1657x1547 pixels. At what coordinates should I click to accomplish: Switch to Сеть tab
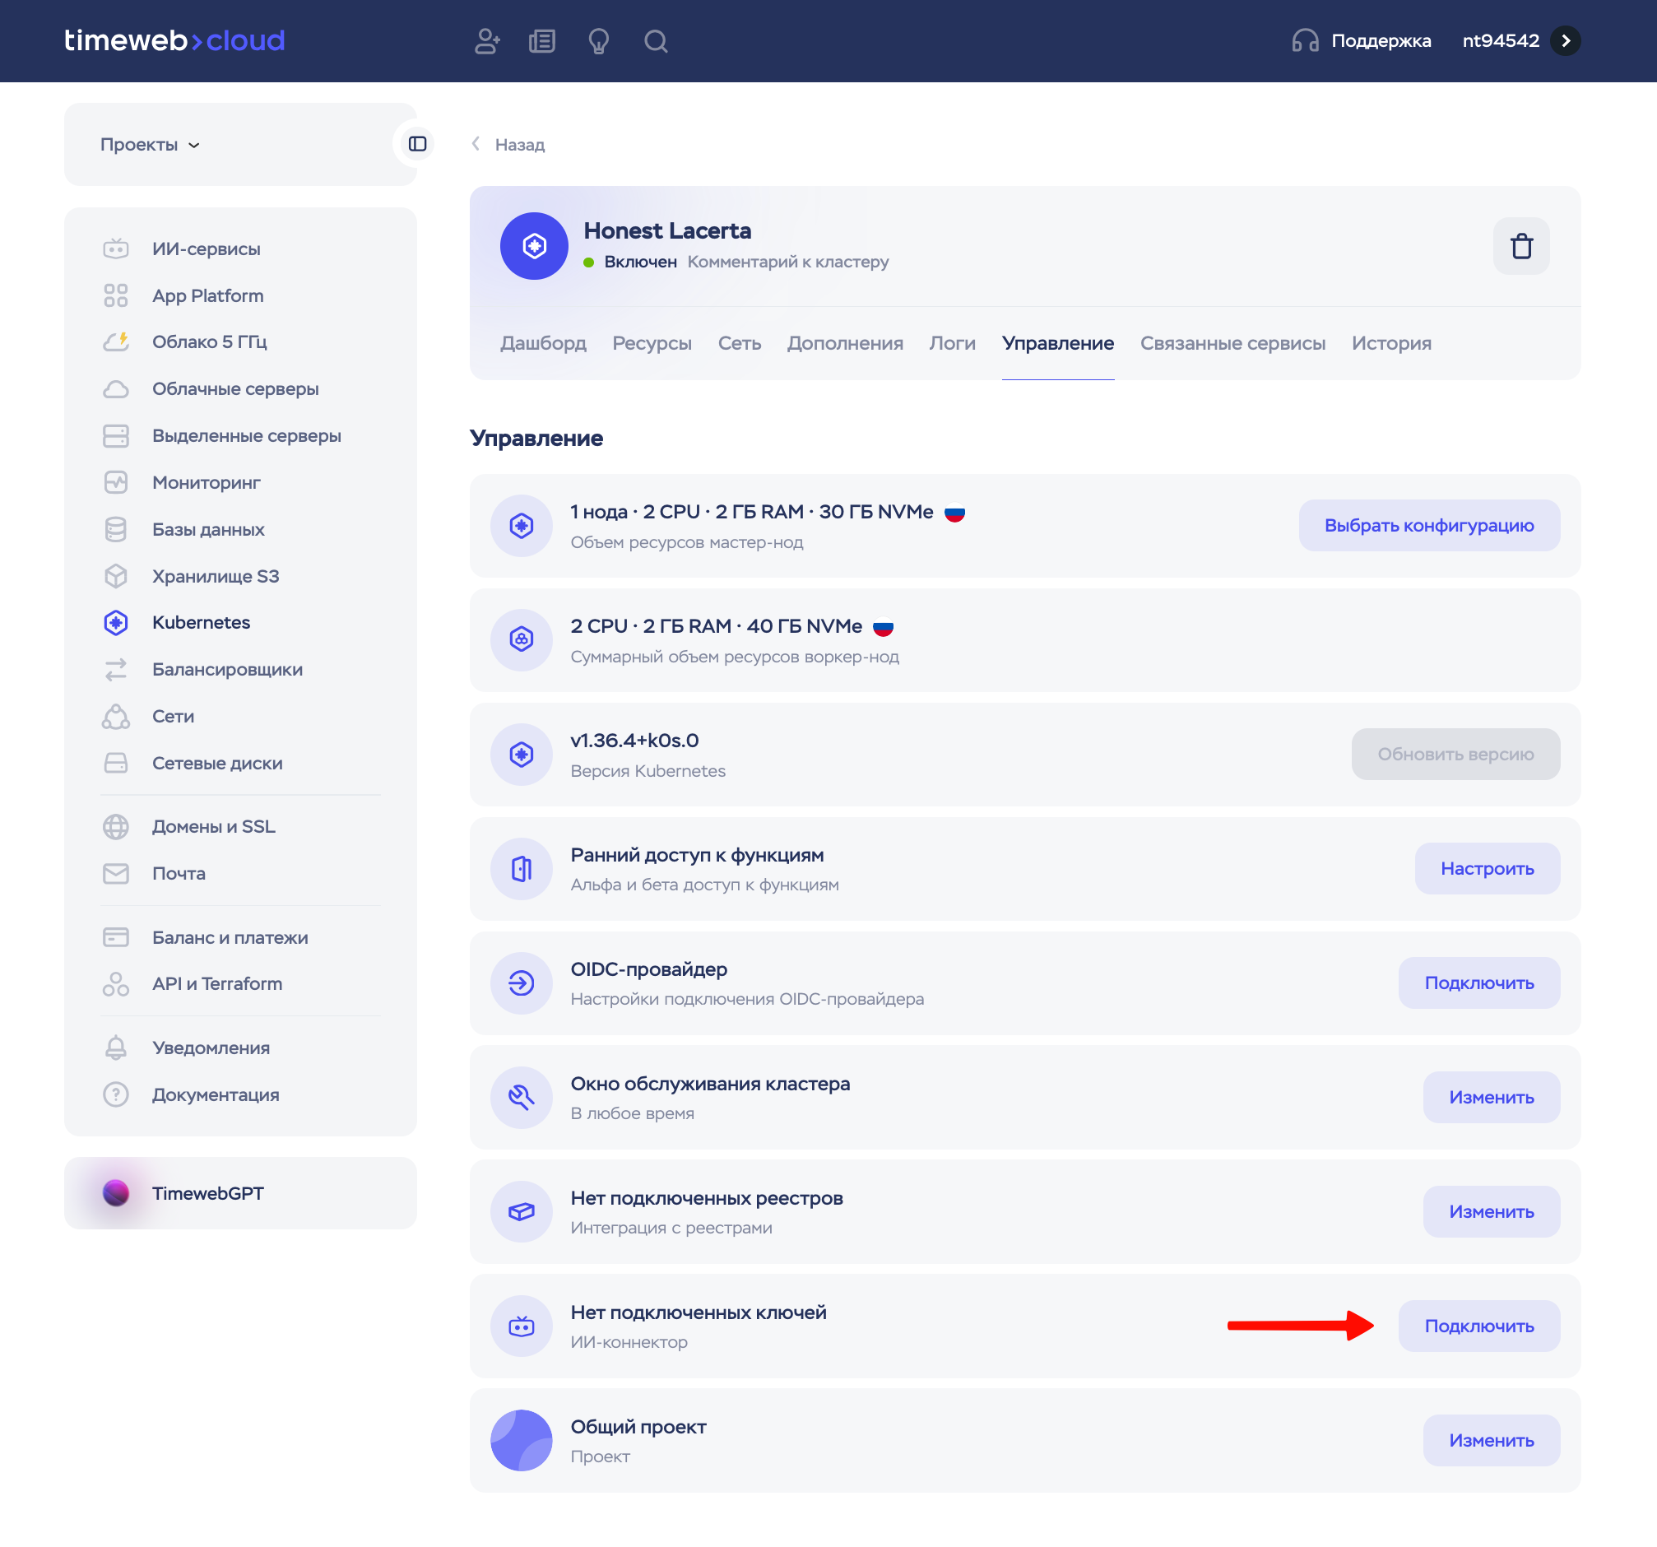coord(740,343)
